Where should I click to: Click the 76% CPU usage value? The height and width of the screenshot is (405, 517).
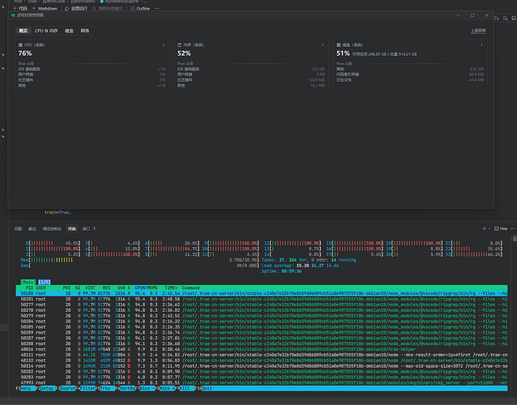25,53
